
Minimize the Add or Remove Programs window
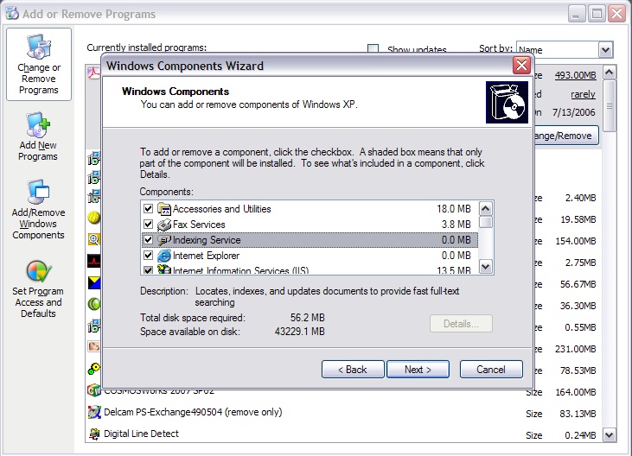[577, 14]
